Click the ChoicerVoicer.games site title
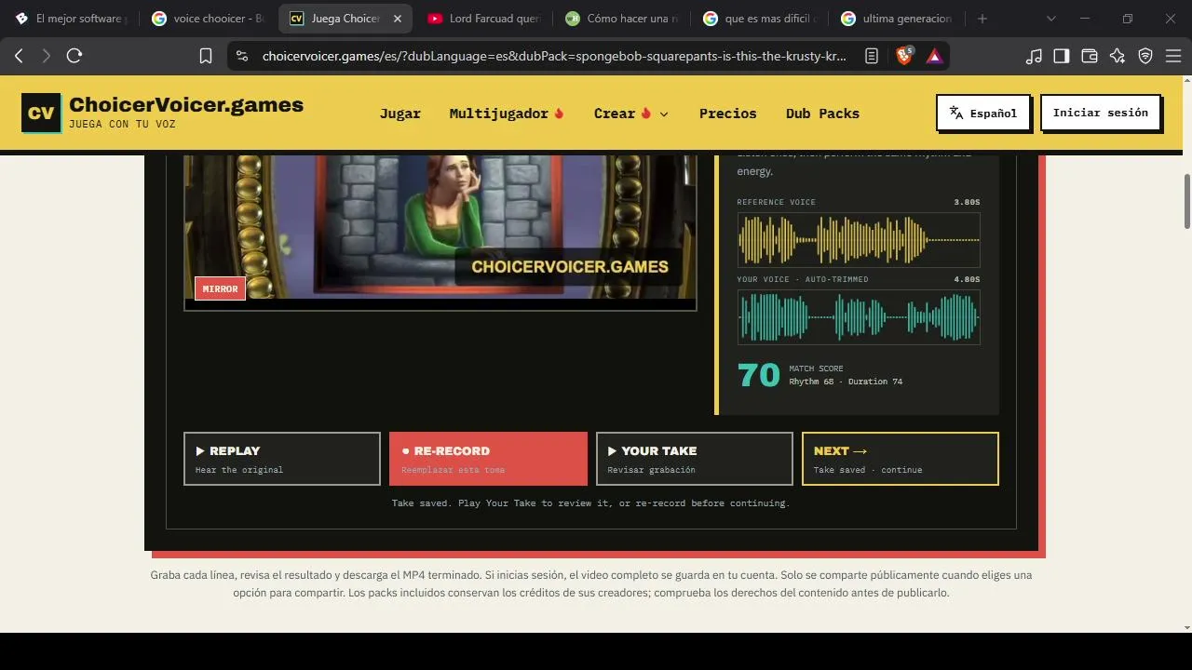The image size is (1192, 670). [x=186, y=104]
